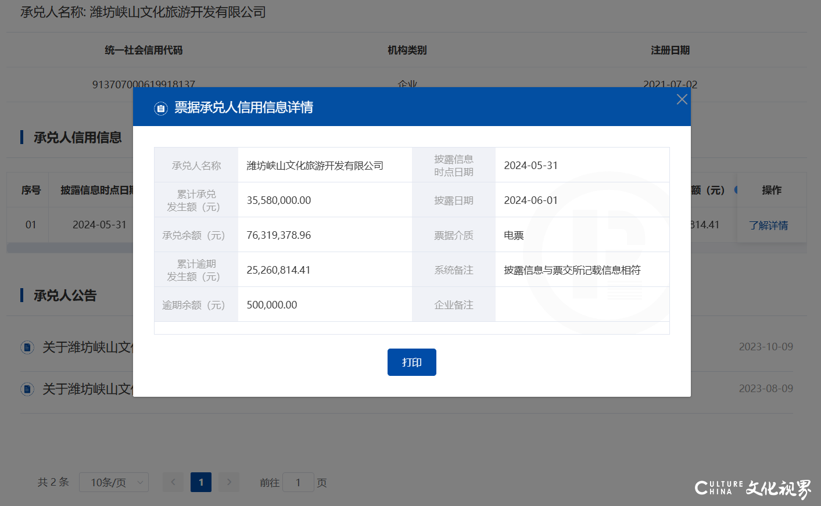Viewport: 821px width, 506px height.
Task: Go to the previous page arrow
Action: pyautogui.click(x=173, y=482)
